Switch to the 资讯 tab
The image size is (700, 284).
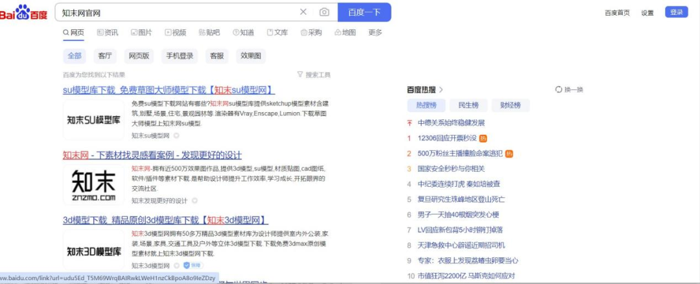(x=108, y=32)
